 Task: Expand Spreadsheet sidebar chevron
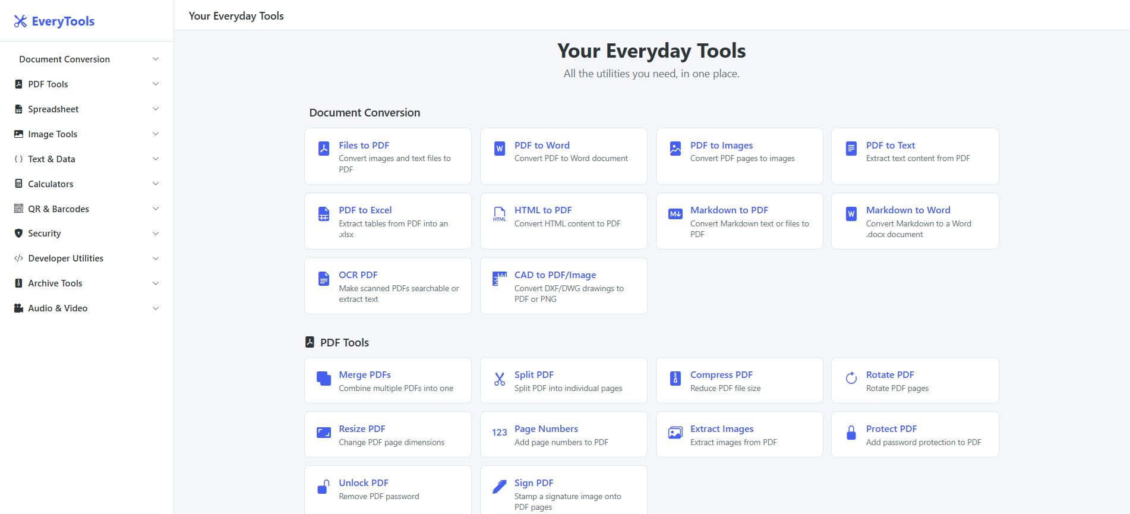(x=156, y=109)
